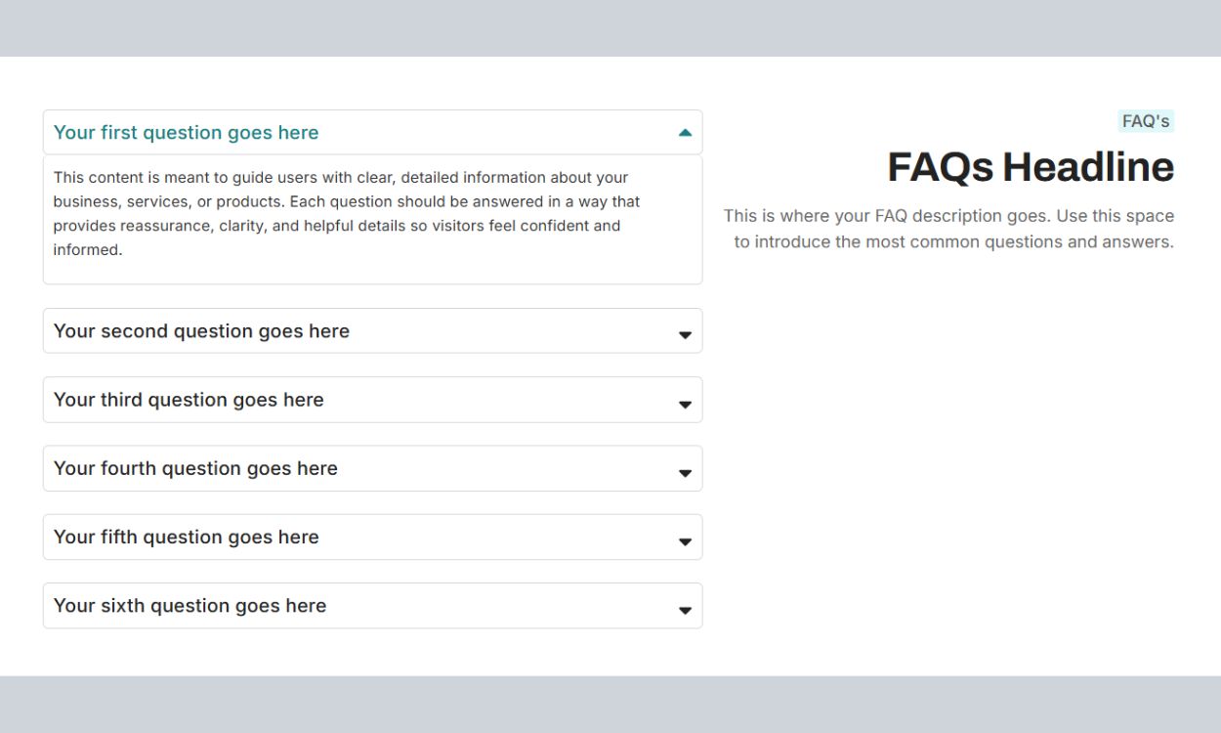Click the down arrow on the sixth question
This screenshot has height=733, width=1221.
click(685, 610)
